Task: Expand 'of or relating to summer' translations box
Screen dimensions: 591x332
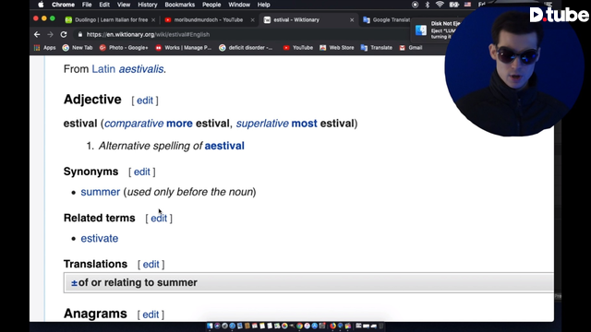Action: [x=308, y=282]
